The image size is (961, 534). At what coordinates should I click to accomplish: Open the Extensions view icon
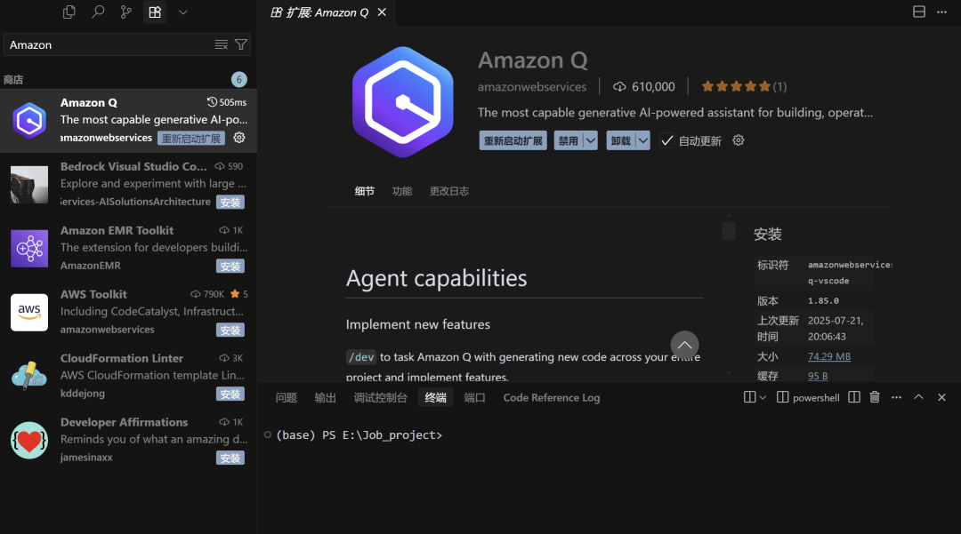155,12
